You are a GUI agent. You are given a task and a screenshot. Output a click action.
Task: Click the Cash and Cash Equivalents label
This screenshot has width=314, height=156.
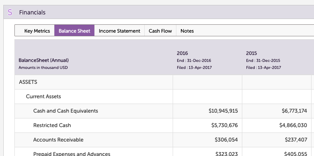66,111
